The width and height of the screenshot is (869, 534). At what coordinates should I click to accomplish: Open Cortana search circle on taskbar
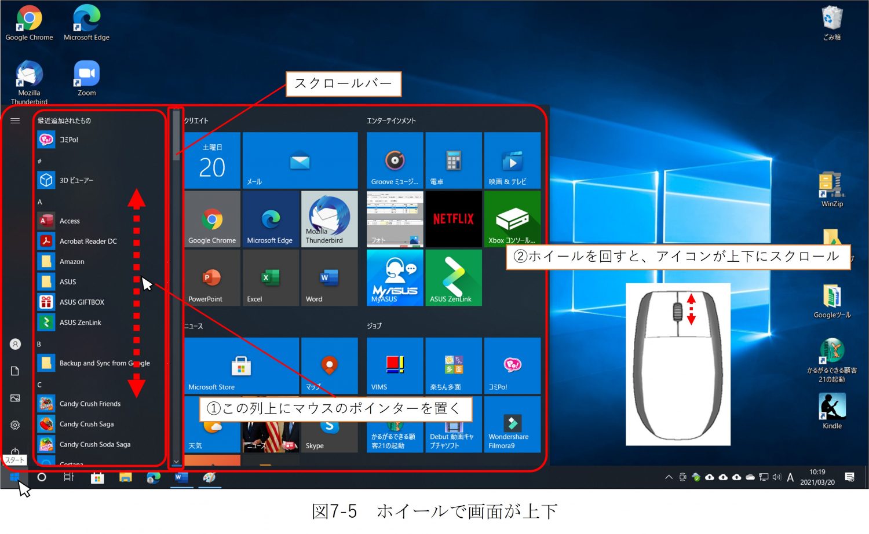coord(42,477)
